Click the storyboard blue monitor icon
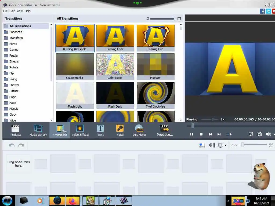Screen dimensions: 275x206 202,145
